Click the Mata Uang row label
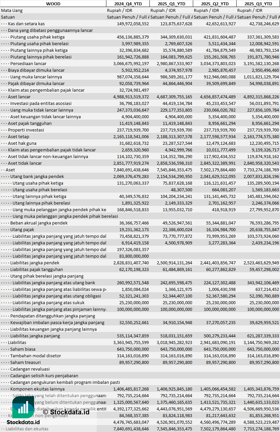The width and height of the screenshot is (280, 432). 12,10
